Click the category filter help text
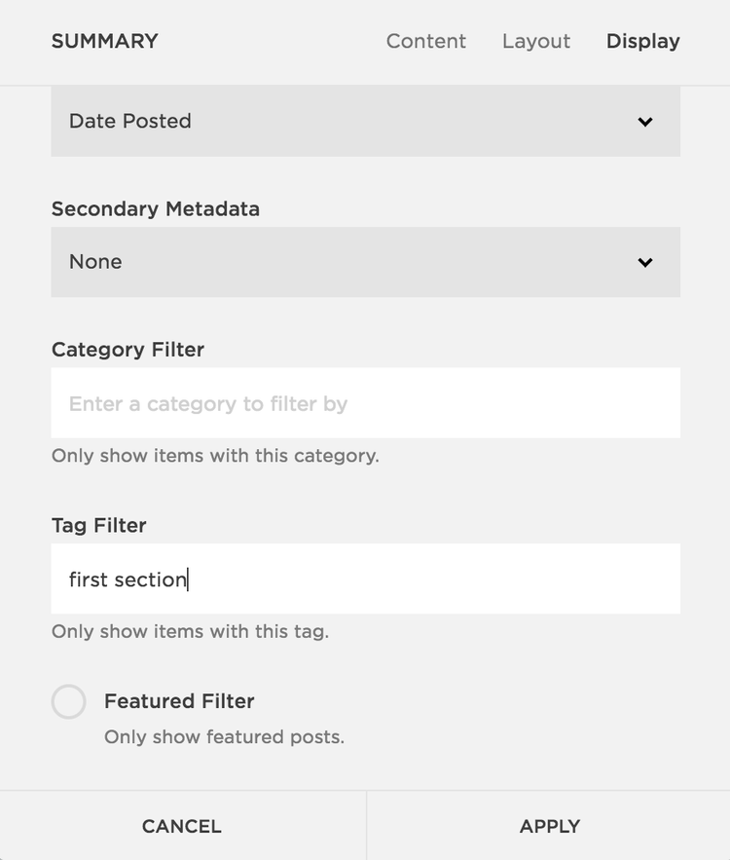Image resolution: width=730 pixels, height=860 pixels. [215, 456]
